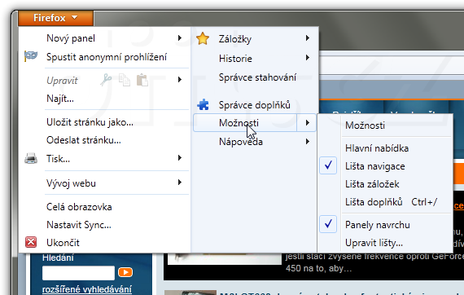
Task: Choose Možnosti at top of submenu
Action: click(365, 125)
